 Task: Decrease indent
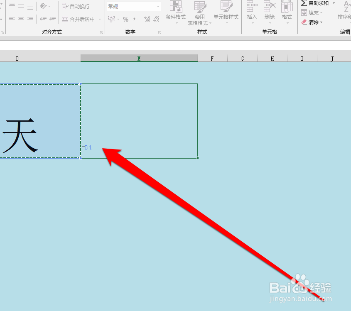click(x=43, y=19)
